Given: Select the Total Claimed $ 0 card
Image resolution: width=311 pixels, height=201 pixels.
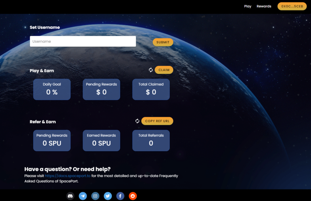Looking at the screenshot, I should [151, 90].
